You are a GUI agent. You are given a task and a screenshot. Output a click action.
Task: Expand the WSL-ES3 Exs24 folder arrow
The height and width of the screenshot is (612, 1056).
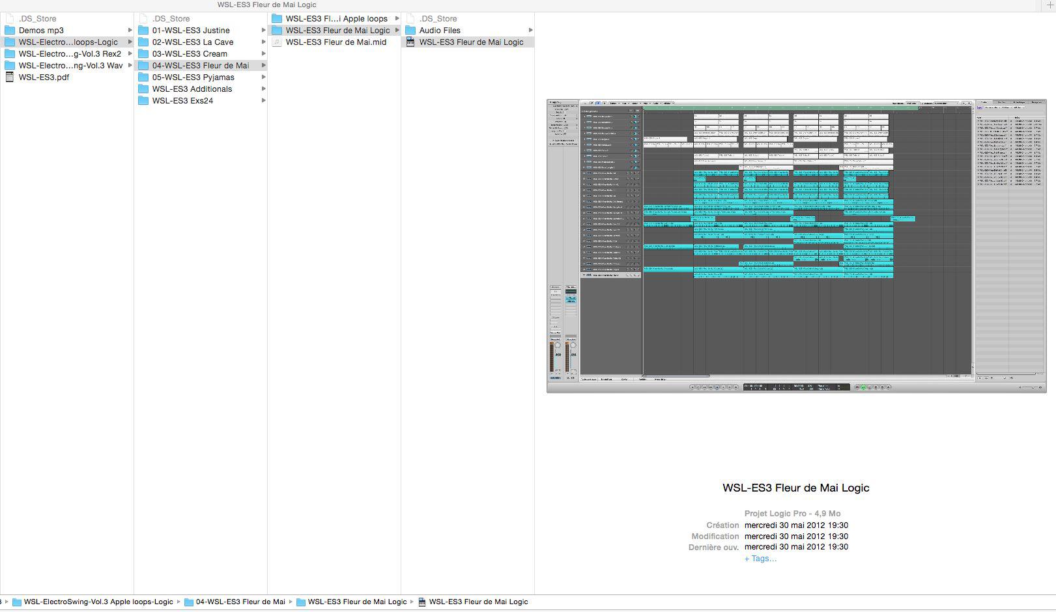coord(264,101)
